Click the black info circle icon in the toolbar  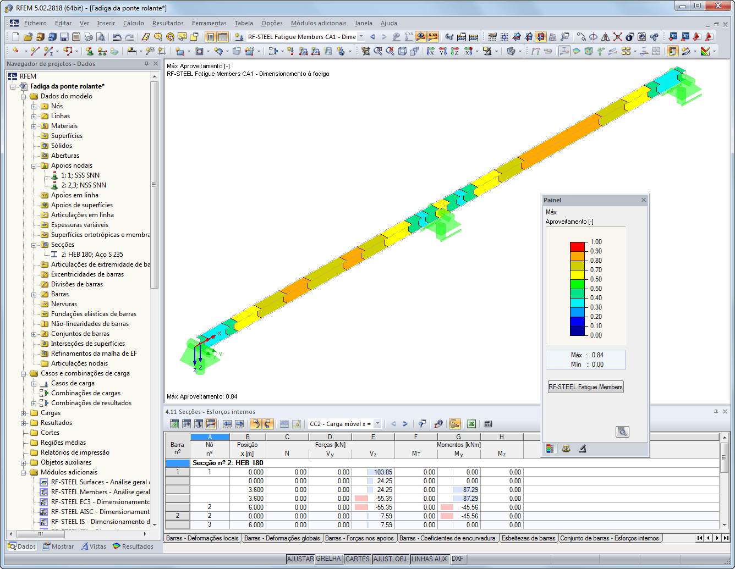coord(630,37)
